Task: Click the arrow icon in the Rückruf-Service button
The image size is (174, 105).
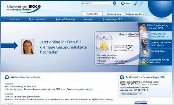Action: coord(140,94)
